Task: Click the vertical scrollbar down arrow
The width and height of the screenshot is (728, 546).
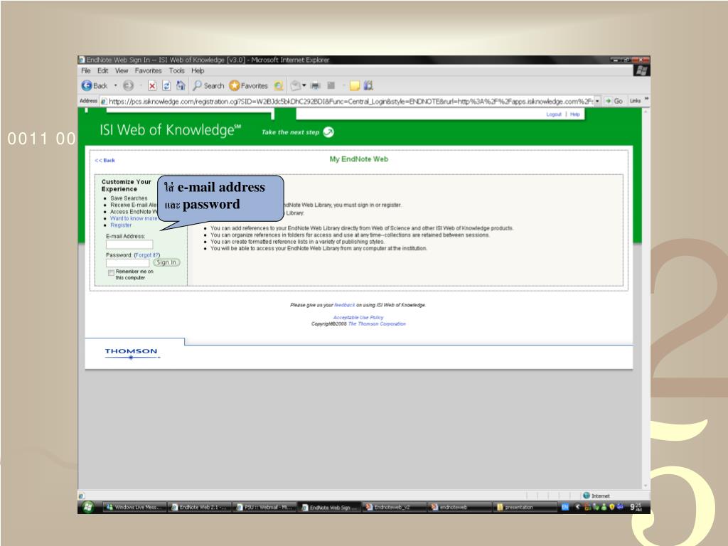Action: click(x=646, y=486)
